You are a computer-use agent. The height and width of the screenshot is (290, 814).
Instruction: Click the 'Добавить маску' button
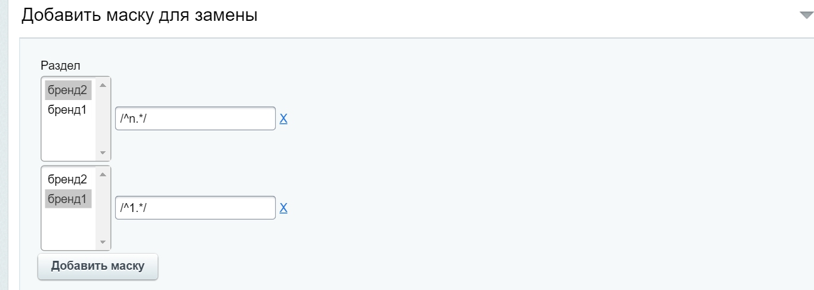98,266
